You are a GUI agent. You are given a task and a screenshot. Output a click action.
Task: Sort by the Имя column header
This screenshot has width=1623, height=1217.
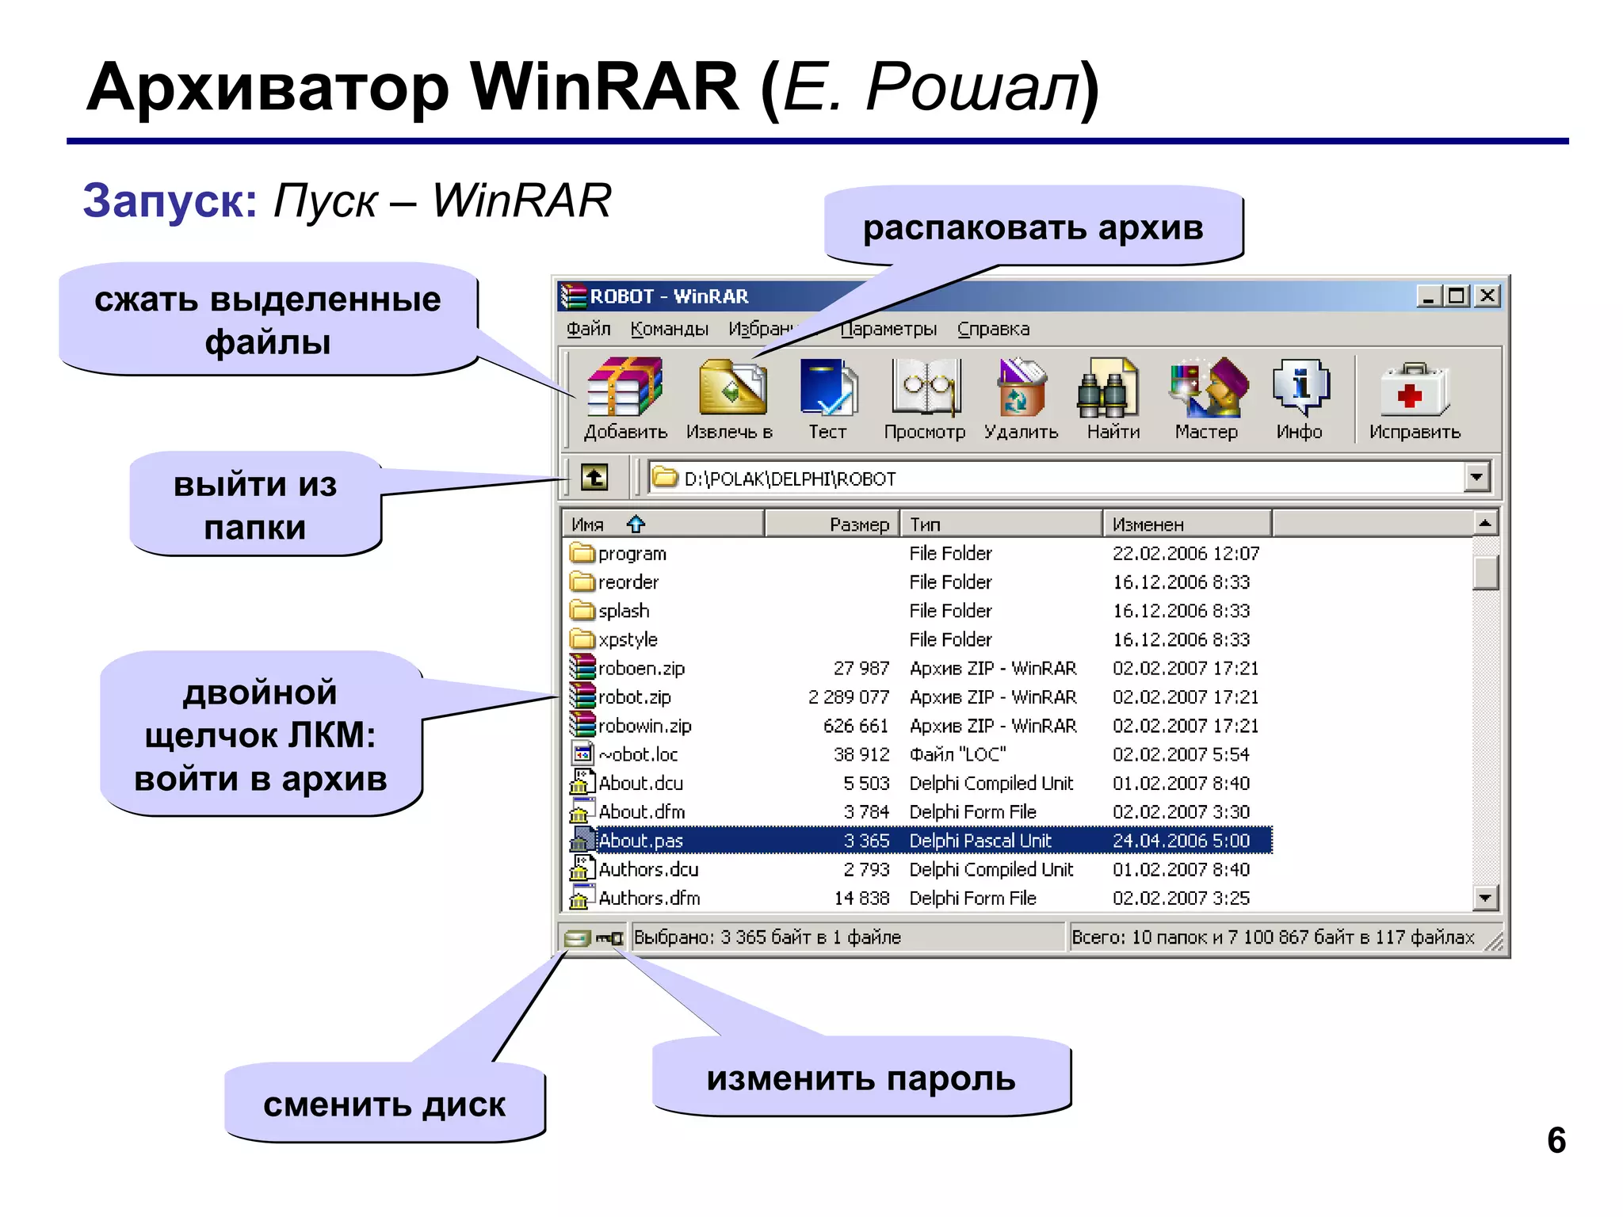tap(663, 524)
